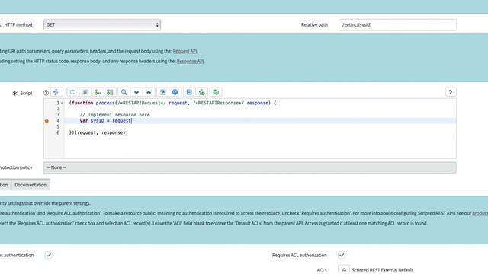The image size is (488, 274).
Task: Click the 'Scripted REST External Default' ACL text
Action: click(x=383, y=270)
